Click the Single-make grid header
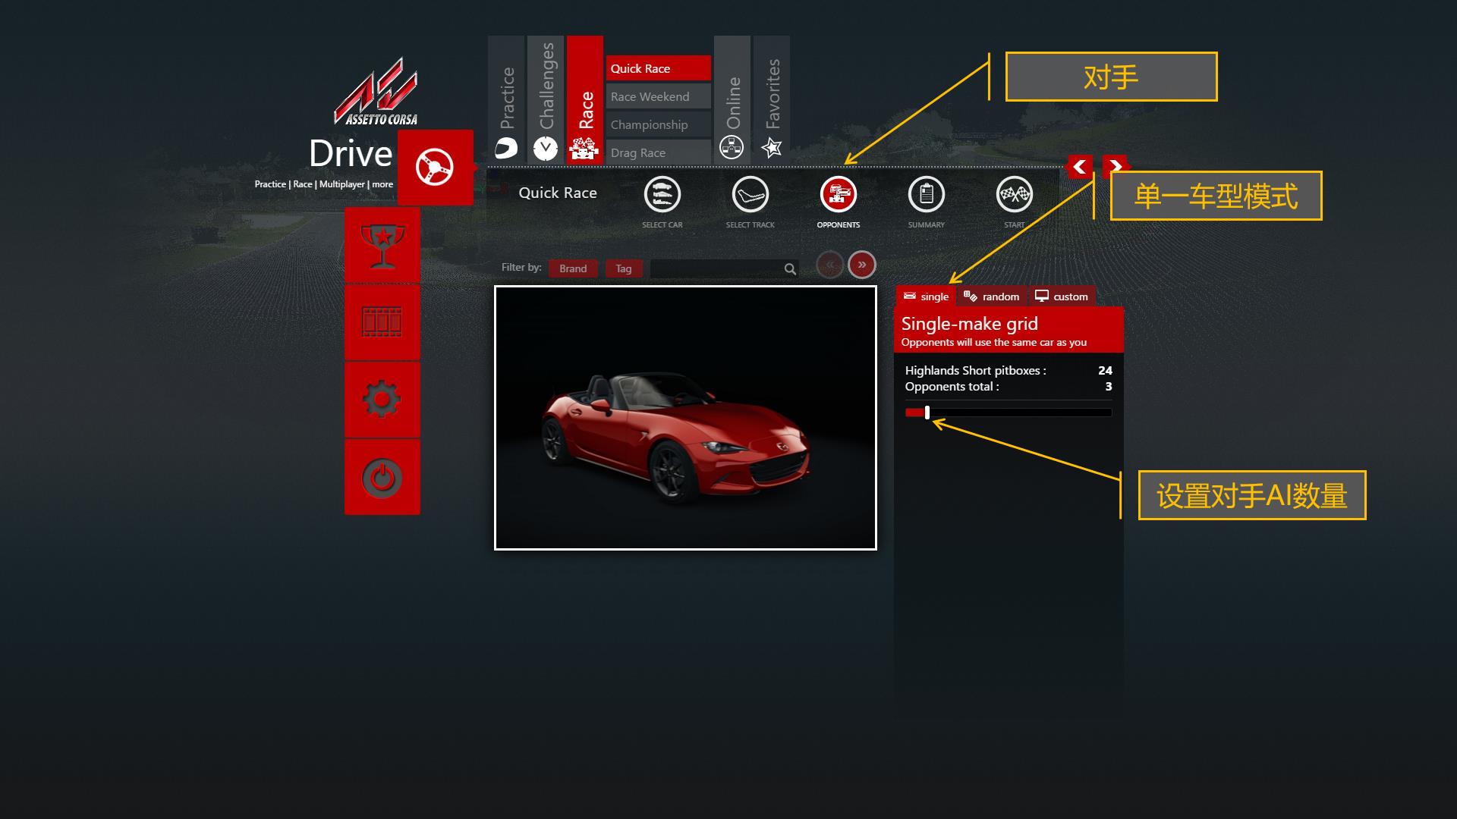 tap(1009, 331)
